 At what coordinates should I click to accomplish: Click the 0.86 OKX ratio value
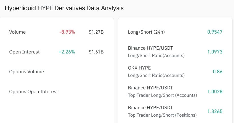pyautogui.click(x=218, y=72)
